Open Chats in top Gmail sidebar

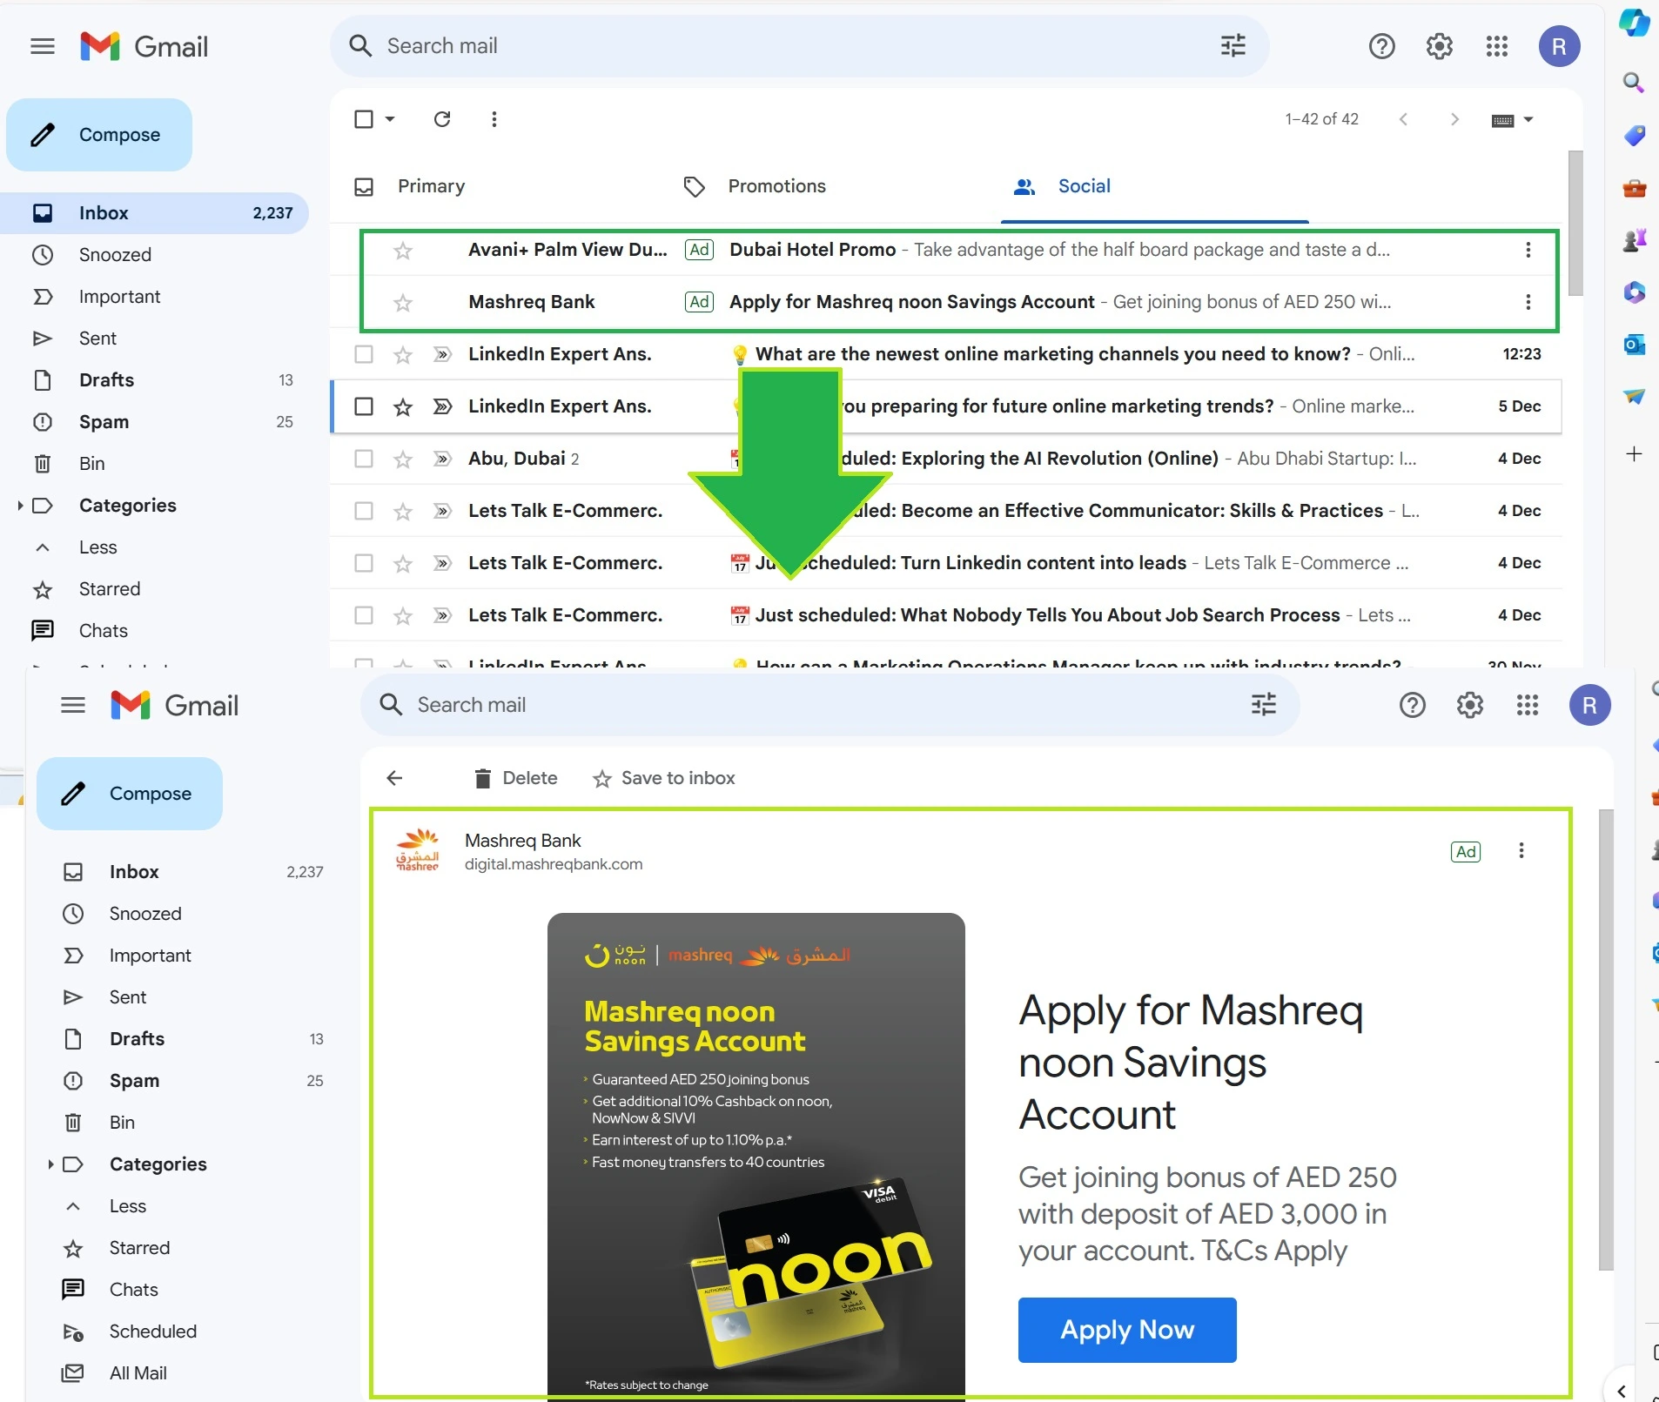(x=103, y=631)
